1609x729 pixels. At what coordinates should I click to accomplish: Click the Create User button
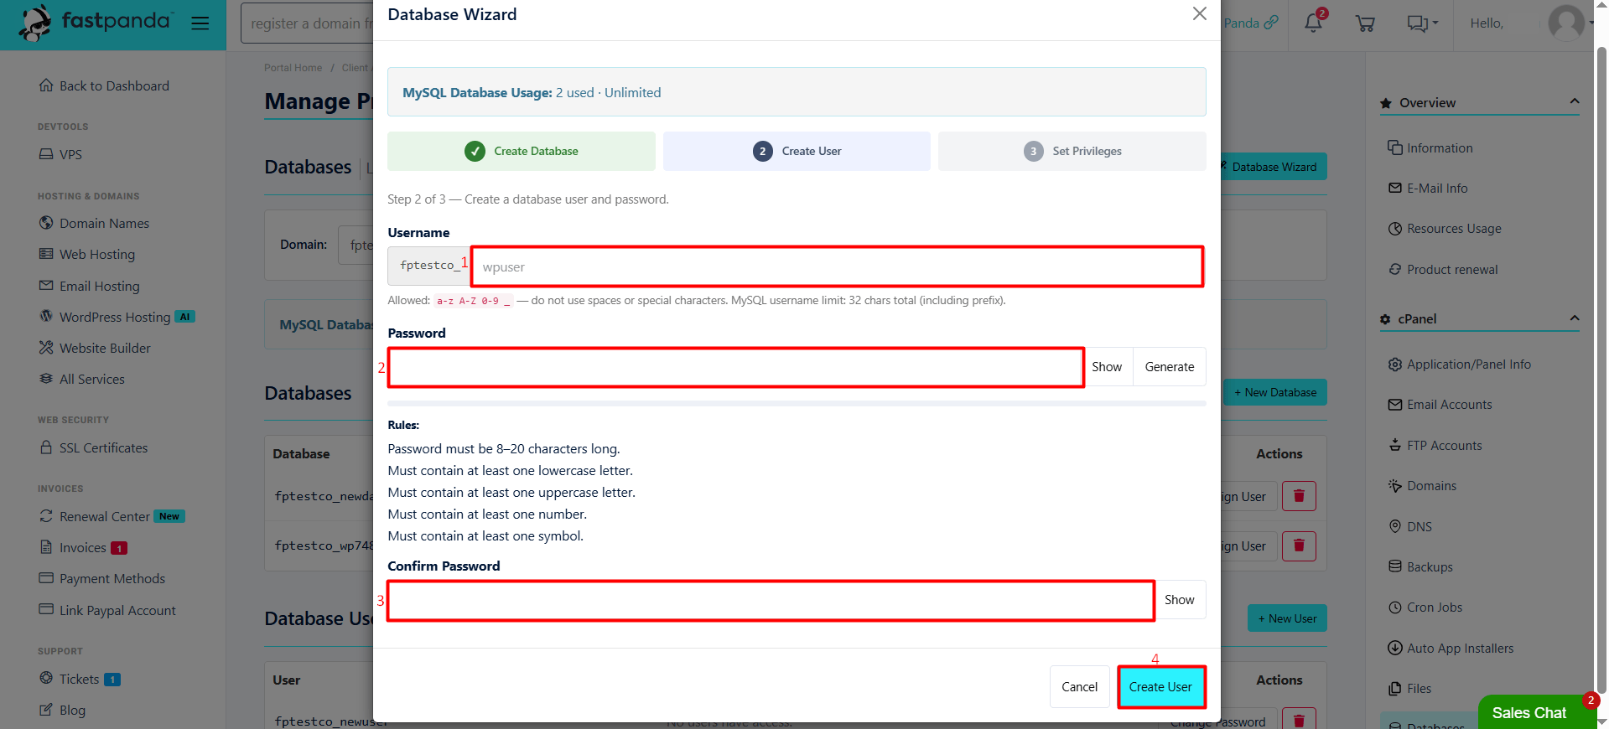point(1161,687)
